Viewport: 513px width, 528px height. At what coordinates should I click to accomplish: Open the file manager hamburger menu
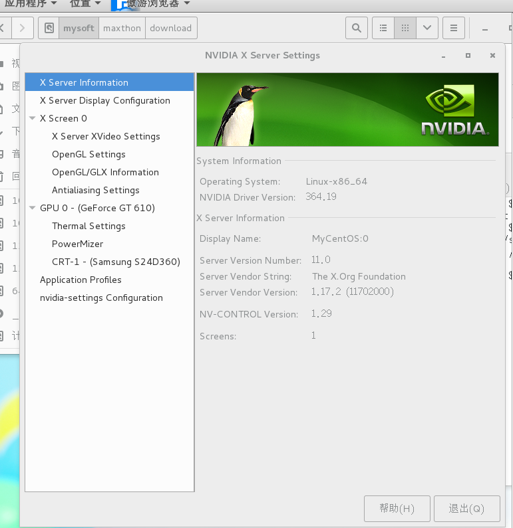click(x=454, y=28)
